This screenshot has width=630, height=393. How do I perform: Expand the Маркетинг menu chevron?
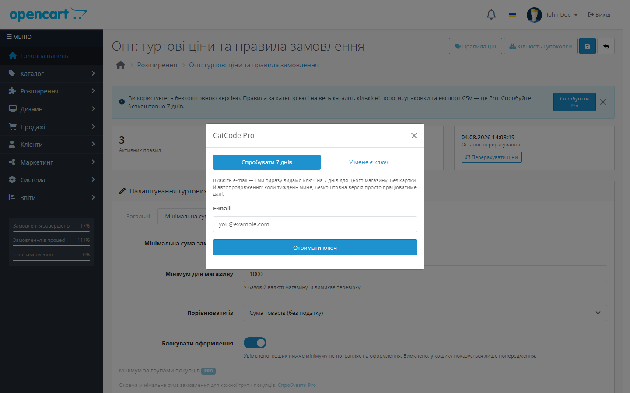point(93,162)
